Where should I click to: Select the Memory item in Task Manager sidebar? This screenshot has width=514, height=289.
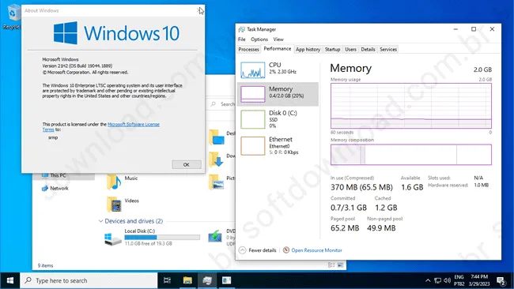tap(278, 94)
